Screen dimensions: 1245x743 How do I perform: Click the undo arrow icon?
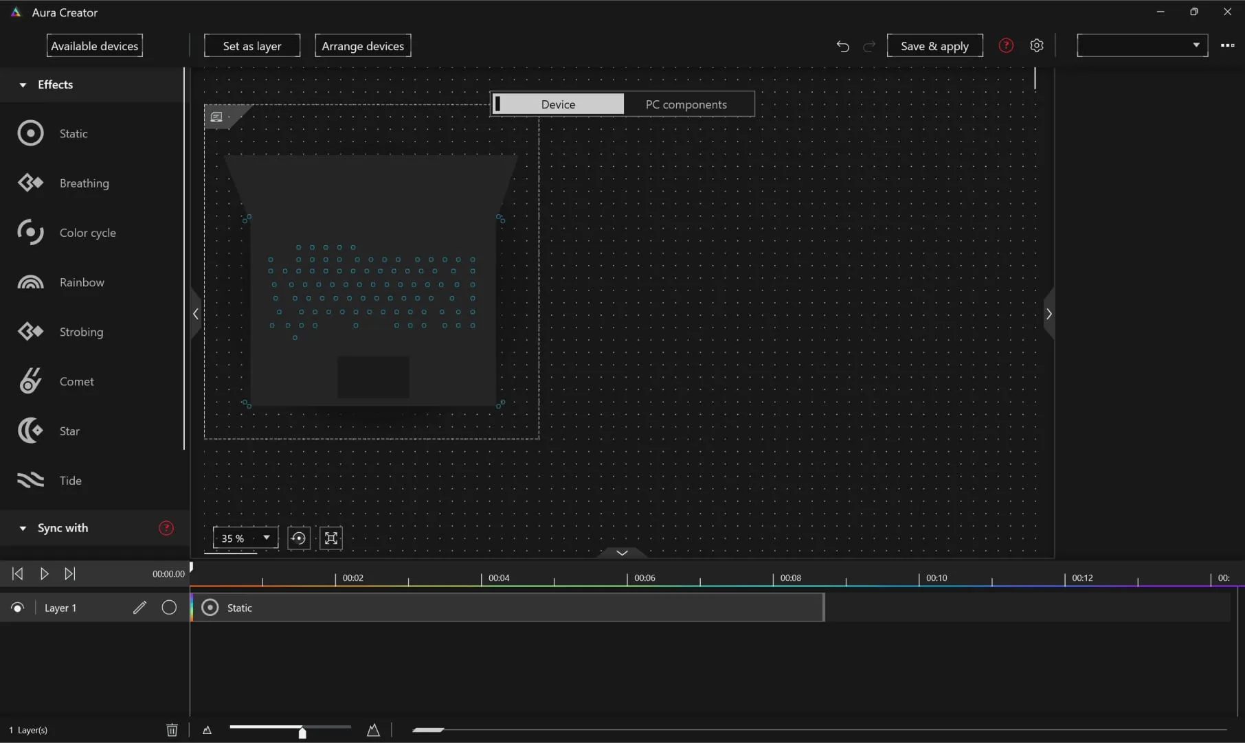click(x=842, y=46)
